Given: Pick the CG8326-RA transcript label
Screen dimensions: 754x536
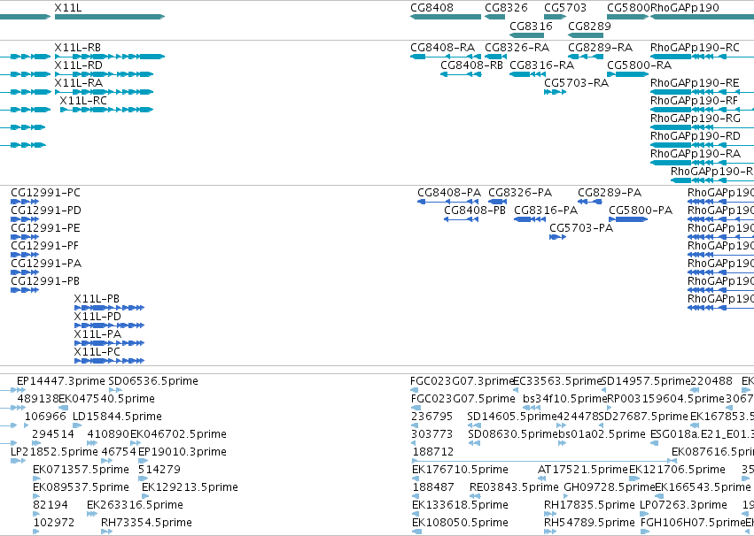Looking at the screenshot, I should 517,48.
